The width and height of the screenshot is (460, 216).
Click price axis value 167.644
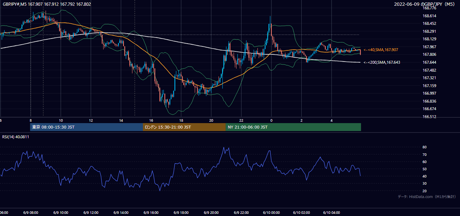(429, 62)
